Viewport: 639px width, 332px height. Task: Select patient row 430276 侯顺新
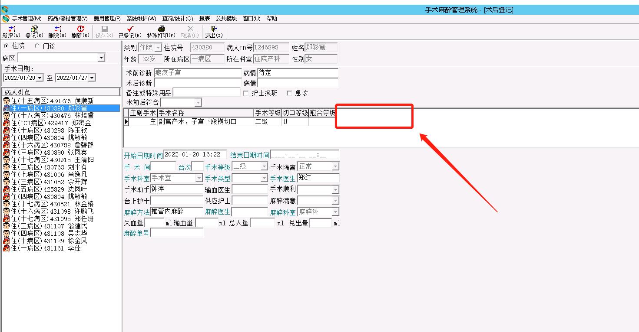[61, 101]
